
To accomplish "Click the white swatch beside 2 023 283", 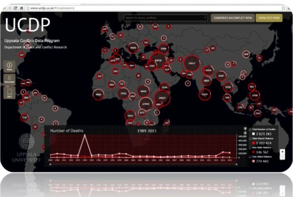I will click(253, 134).
